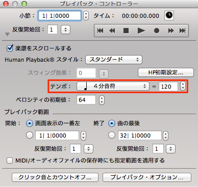This screenshot has width=198, height=187.
Task: Click the start measure field 1| 1|0000
Action: click(x=57, y=136)
